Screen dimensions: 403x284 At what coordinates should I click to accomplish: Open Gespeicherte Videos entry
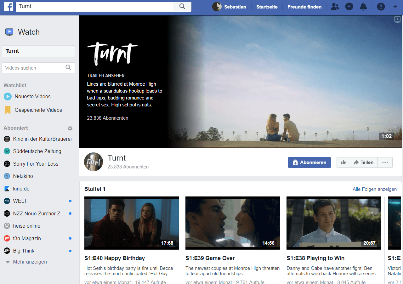38,110
